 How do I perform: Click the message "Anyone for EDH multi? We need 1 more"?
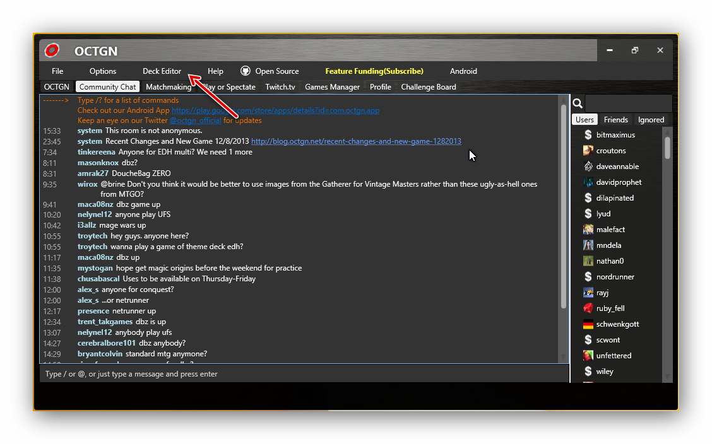tap(186, 152)
